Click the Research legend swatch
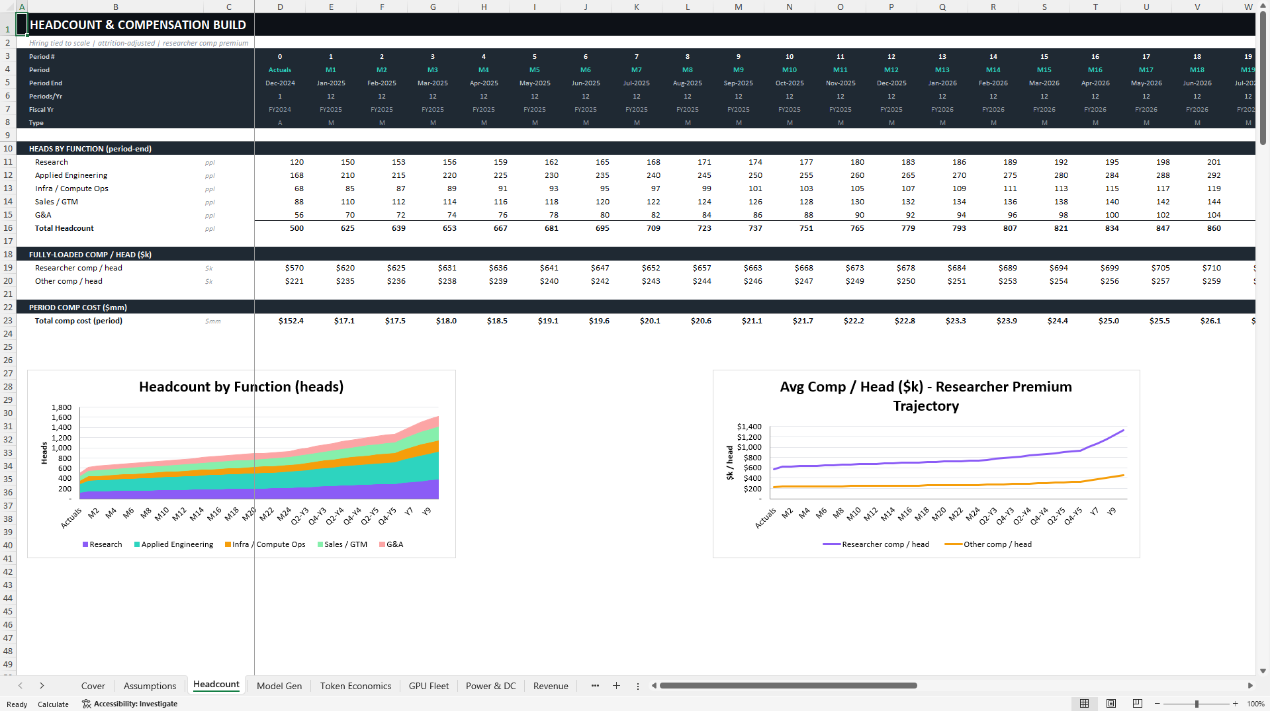This screenshot has width=1270, height=711. coord(85,544)
